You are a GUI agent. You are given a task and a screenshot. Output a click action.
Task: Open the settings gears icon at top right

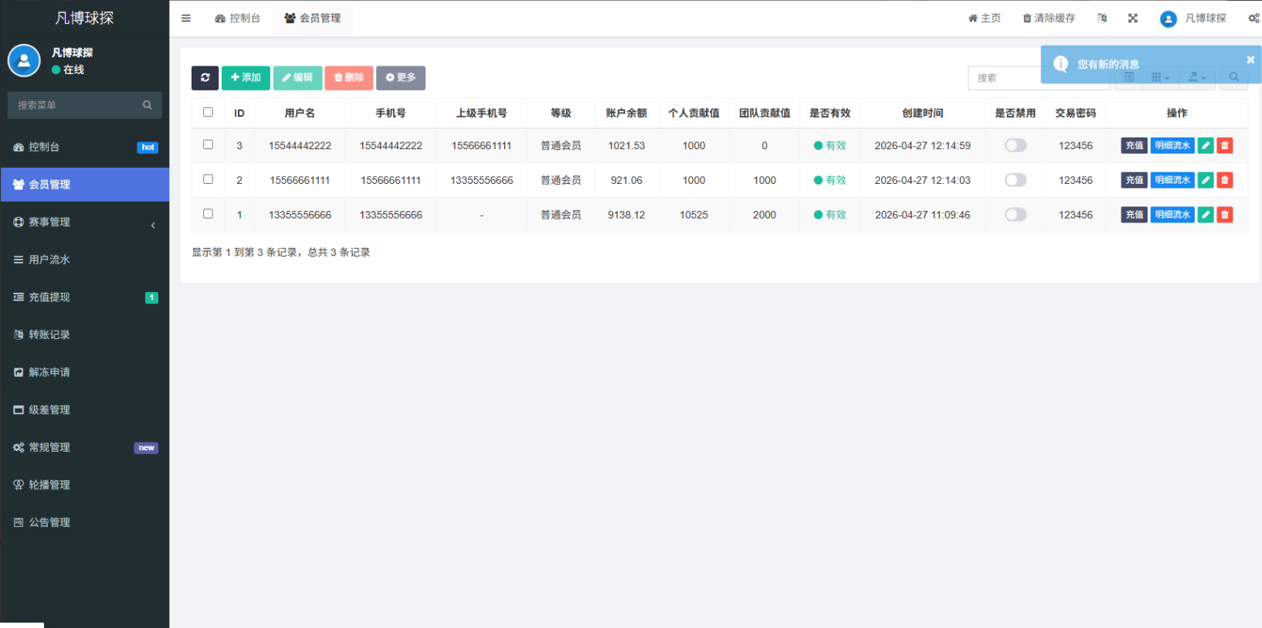click(1254, 18)
